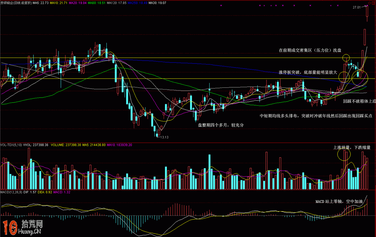Click the 13.13 low price label
Screen dimensions: 376x237
pos(164,137)
